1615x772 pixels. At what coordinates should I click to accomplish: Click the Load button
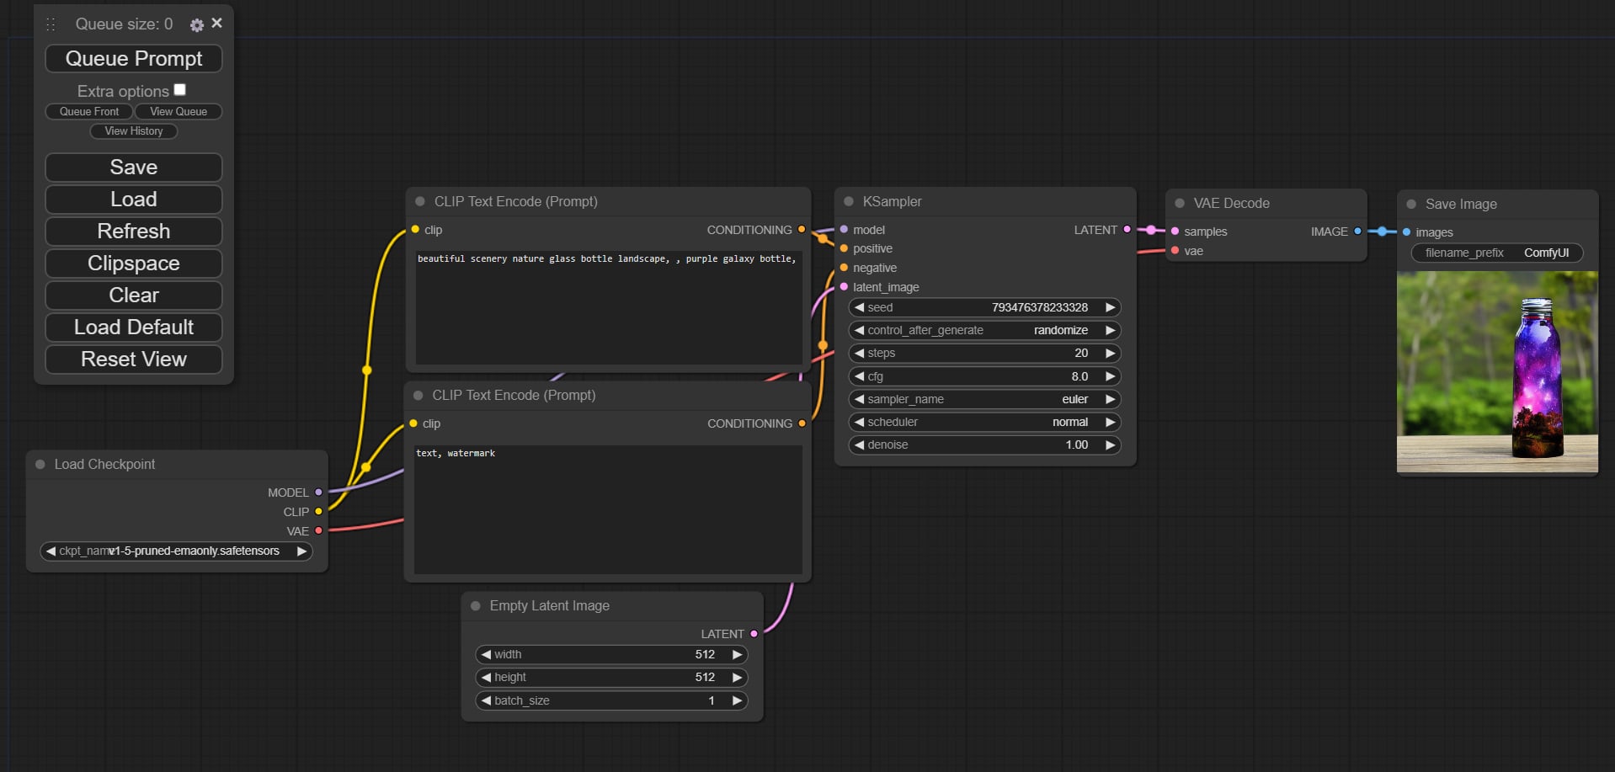pos(134,199)
